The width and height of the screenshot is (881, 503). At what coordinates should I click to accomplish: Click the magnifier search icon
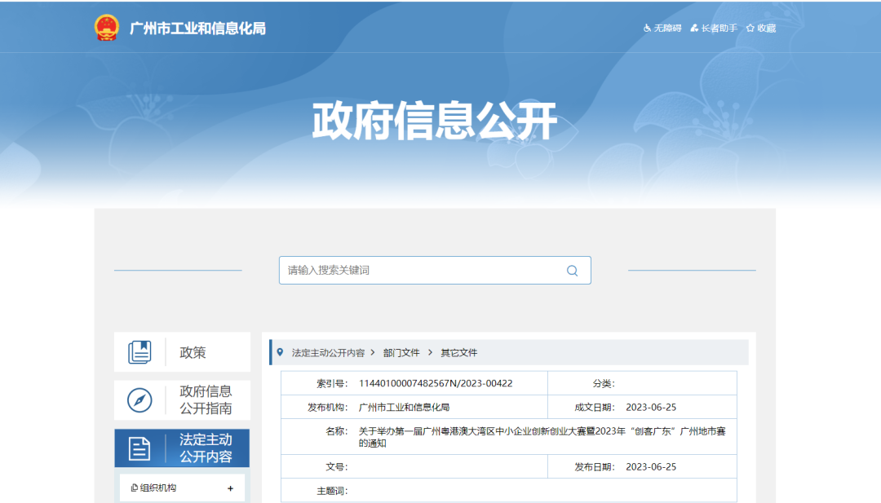tap(572, 271)
